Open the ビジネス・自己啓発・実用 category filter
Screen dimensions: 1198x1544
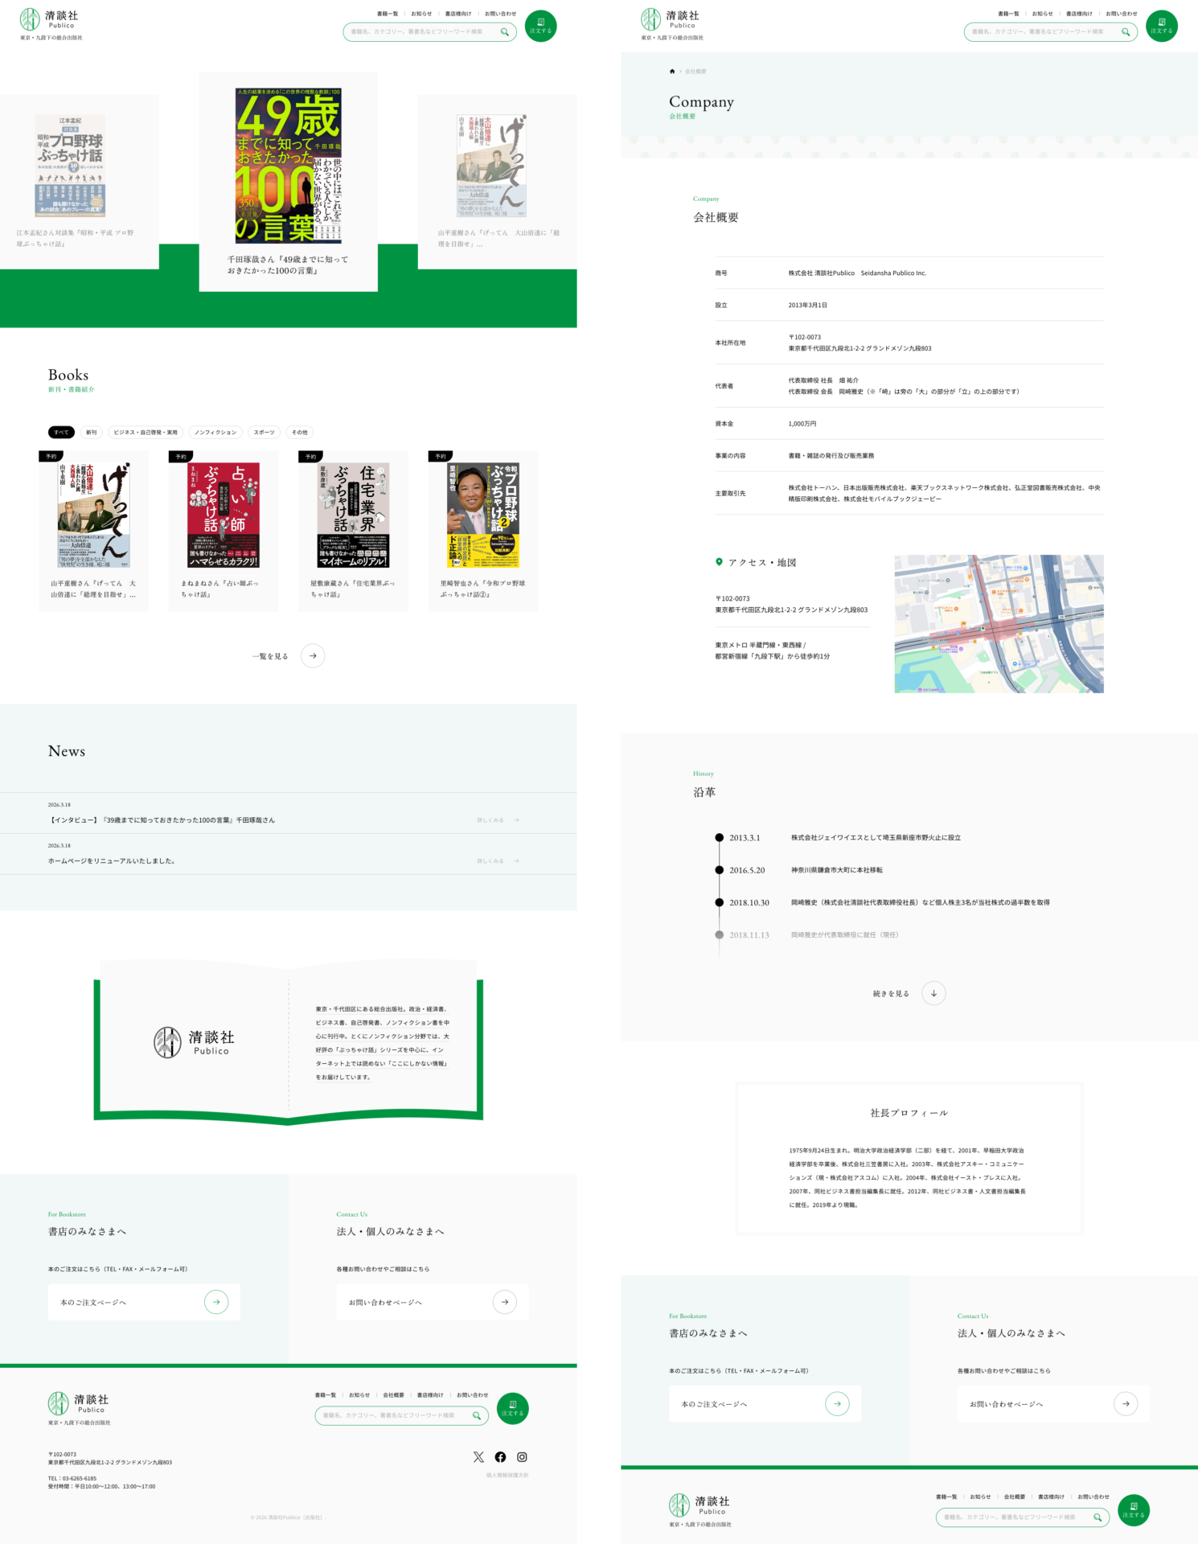point(146,433)
